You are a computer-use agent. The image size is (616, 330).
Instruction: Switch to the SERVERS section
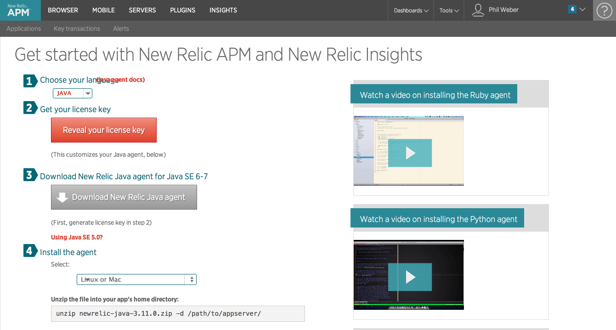(x=142, y=10)
